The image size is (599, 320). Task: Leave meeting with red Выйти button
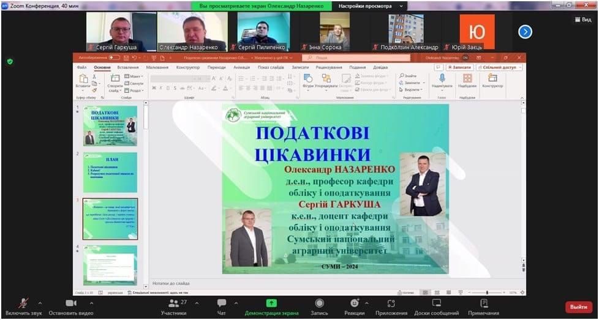(578, 307)
